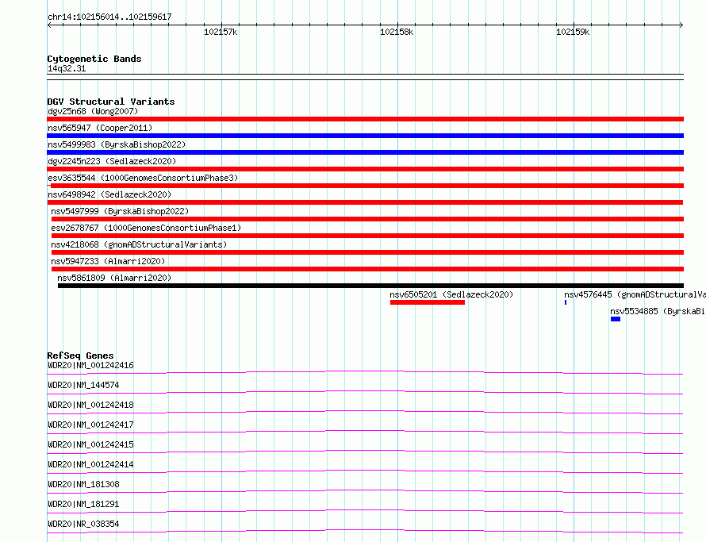This screenshot has width=706, height=542.
Task: Select the red dgv25n68 variant bar
Action: (365, 119)
